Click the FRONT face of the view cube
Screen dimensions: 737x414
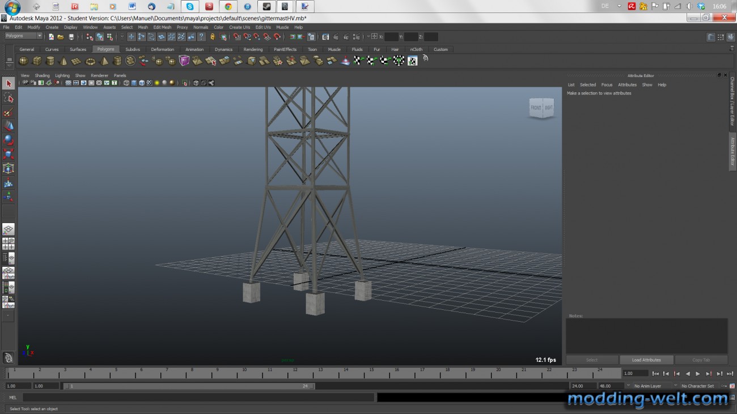536,108
